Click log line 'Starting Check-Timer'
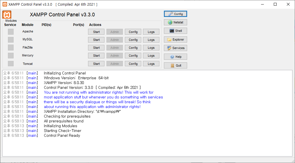Screen dimensions: 295x163 pyautogui.click(x=63, y=131)
